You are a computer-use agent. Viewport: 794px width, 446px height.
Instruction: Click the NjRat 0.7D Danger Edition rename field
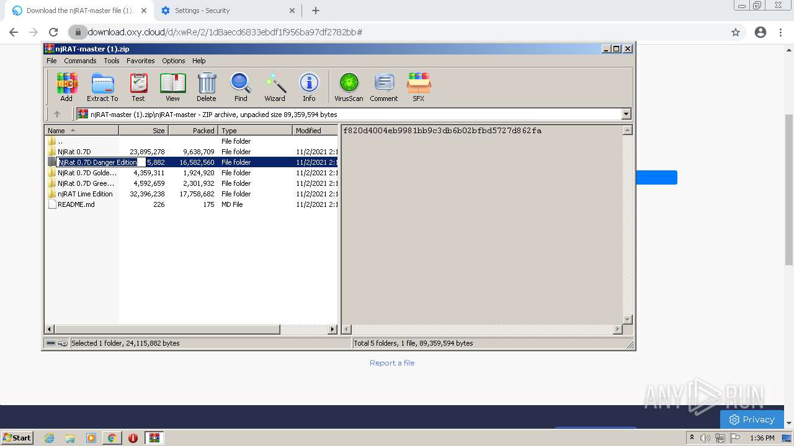(101, 162)
